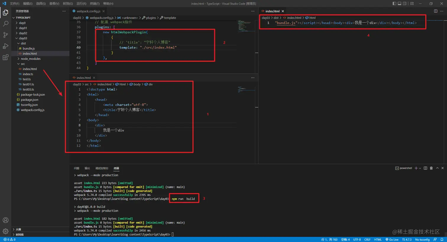The image size is (447, 242).
Task: Open the 终端(T) menu
Action: click(95, 4)
